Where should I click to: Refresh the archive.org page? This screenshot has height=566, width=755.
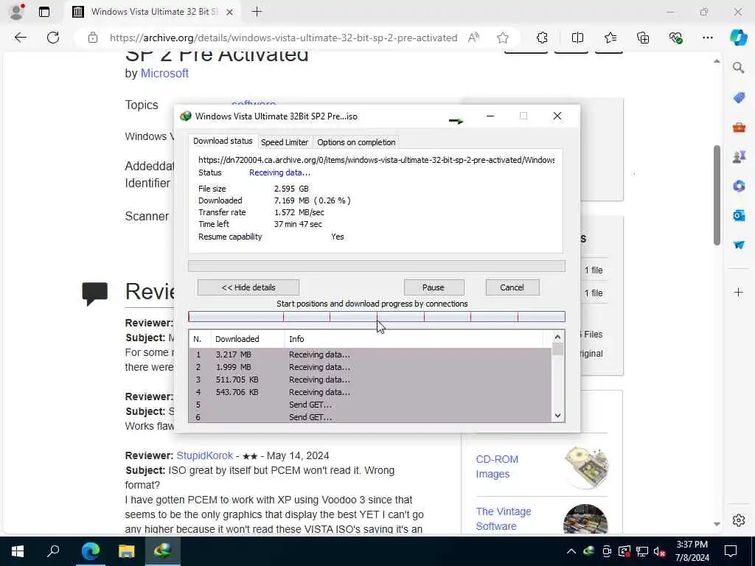(53, 38)
